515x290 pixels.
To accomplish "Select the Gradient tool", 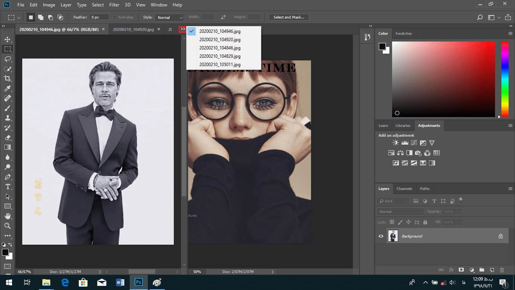I will pyautogui.click(x=8, y=147).
